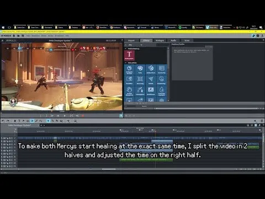Viewport: 265px width, 199px height.
Task: Click the undo arrow in the timeline toolbar
Action: pos(3,121)
